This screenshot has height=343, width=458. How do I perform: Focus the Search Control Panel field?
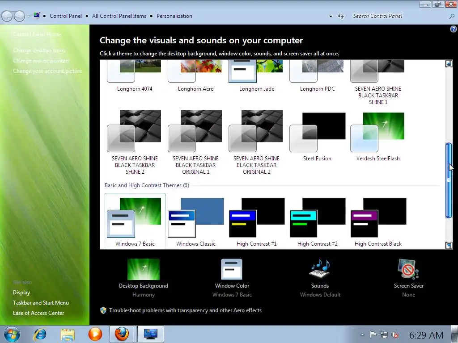click(399, 16)
